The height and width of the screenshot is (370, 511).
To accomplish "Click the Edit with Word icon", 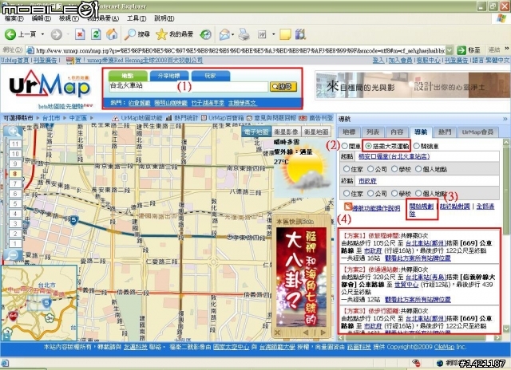I will pyautogui.click(x=262, y=34).
